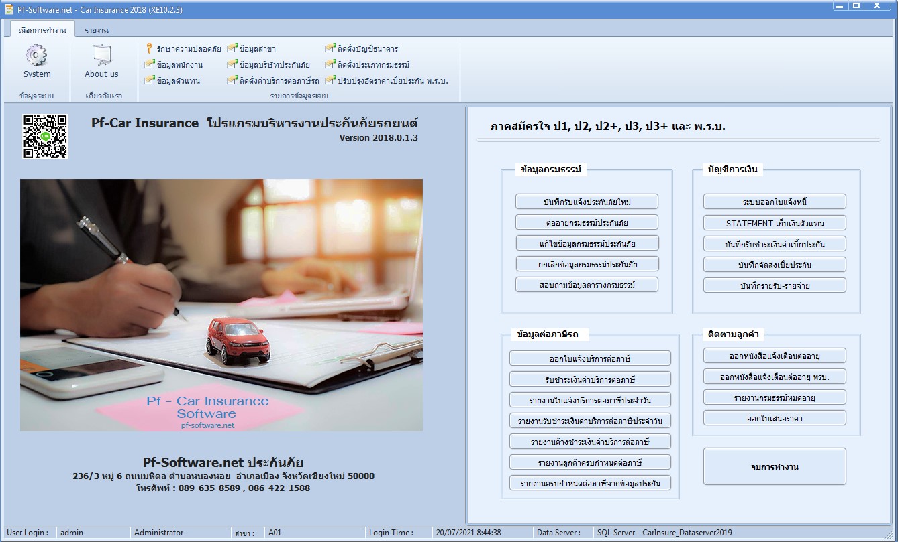Screen dimensions: 898x542
Task: Open ติดตั้งประเภทกรมธรรม์ in the ribbon
Action: (x=367, y=65)
